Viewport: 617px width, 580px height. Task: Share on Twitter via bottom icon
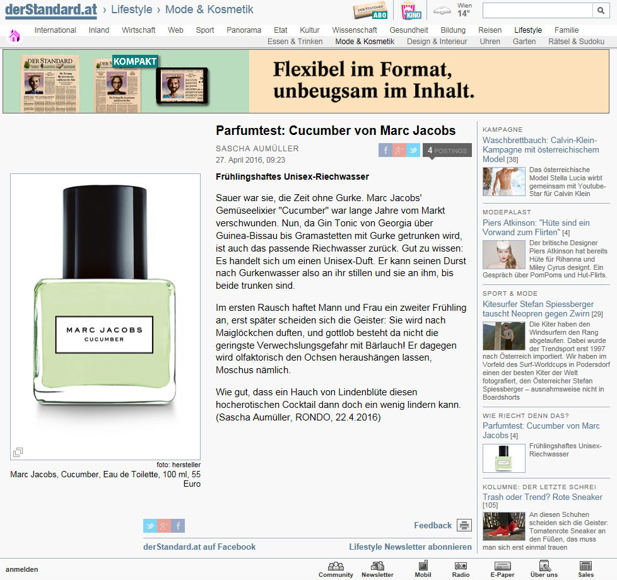[150, 526]
